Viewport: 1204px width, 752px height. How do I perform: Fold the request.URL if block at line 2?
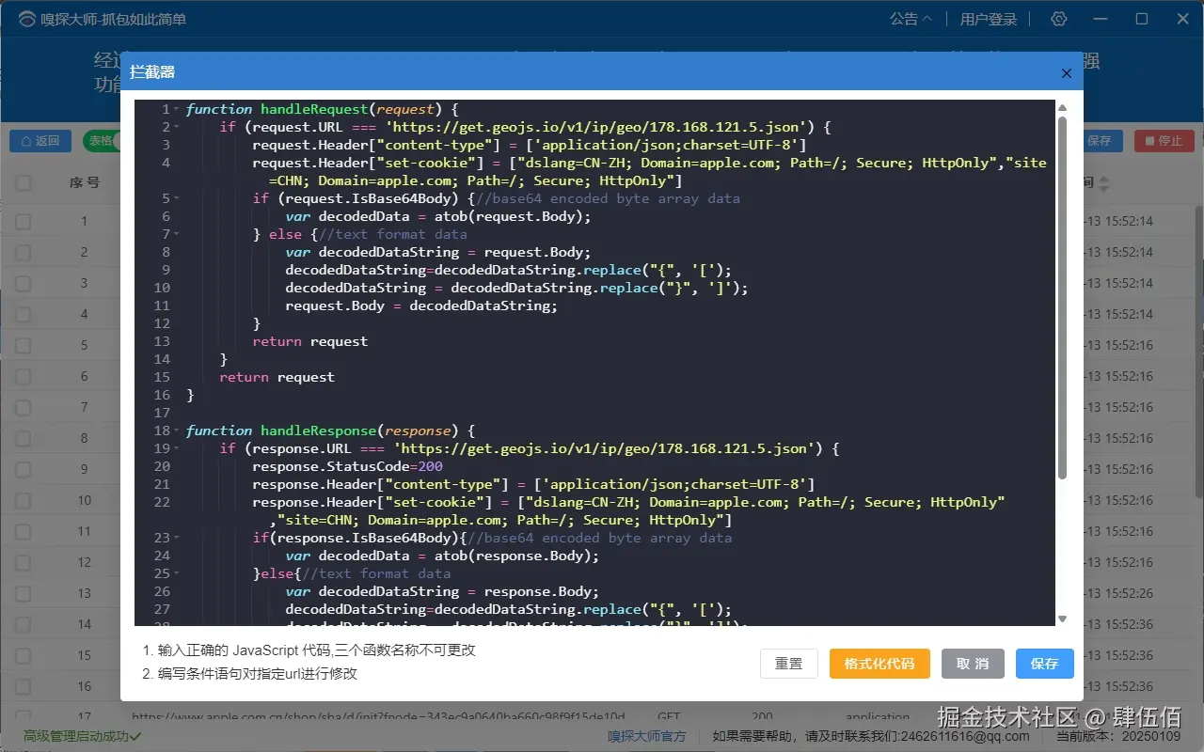tap(177, 127)
